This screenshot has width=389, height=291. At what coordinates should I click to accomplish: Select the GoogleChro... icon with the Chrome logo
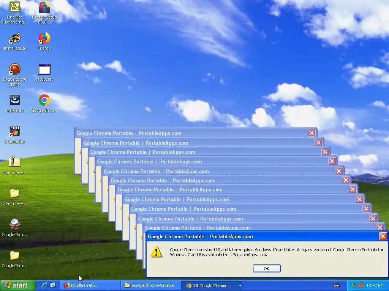pos(44,104)
